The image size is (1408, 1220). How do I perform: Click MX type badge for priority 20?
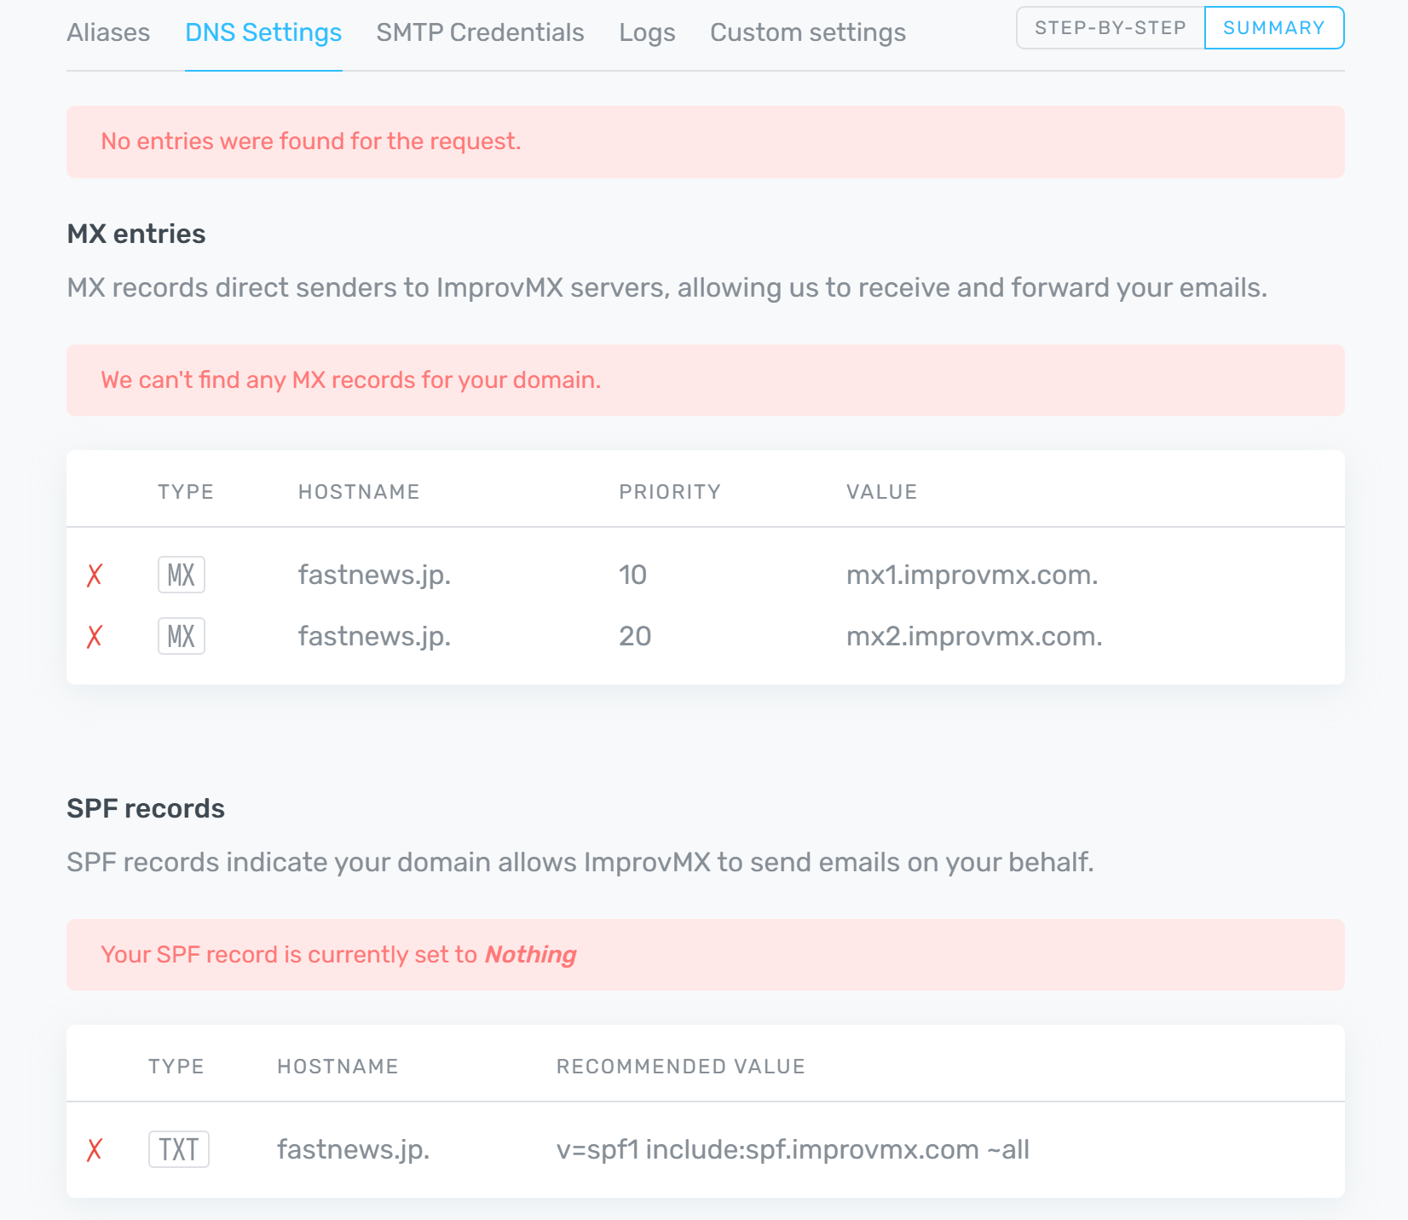[x=182, y=636]
